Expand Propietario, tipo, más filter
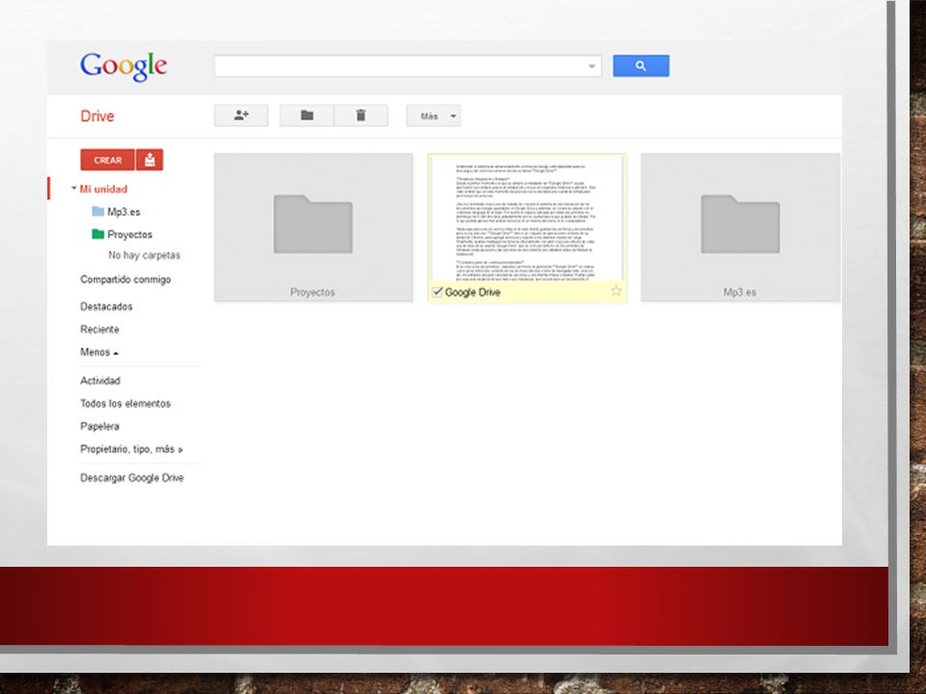The width and height of the screenshot is (926, 694). pyautogui.click(x=132, y=449)
